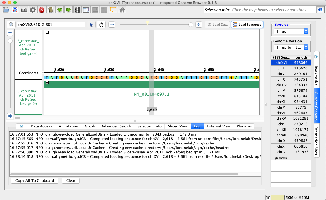Screen dimensions: 326x200
Task: Clear the log output
Action: pos(71,180)
